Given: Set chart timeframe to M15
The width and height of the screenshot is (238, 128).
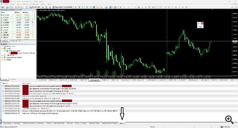Looking at the screenshot, I should point(165,7).
